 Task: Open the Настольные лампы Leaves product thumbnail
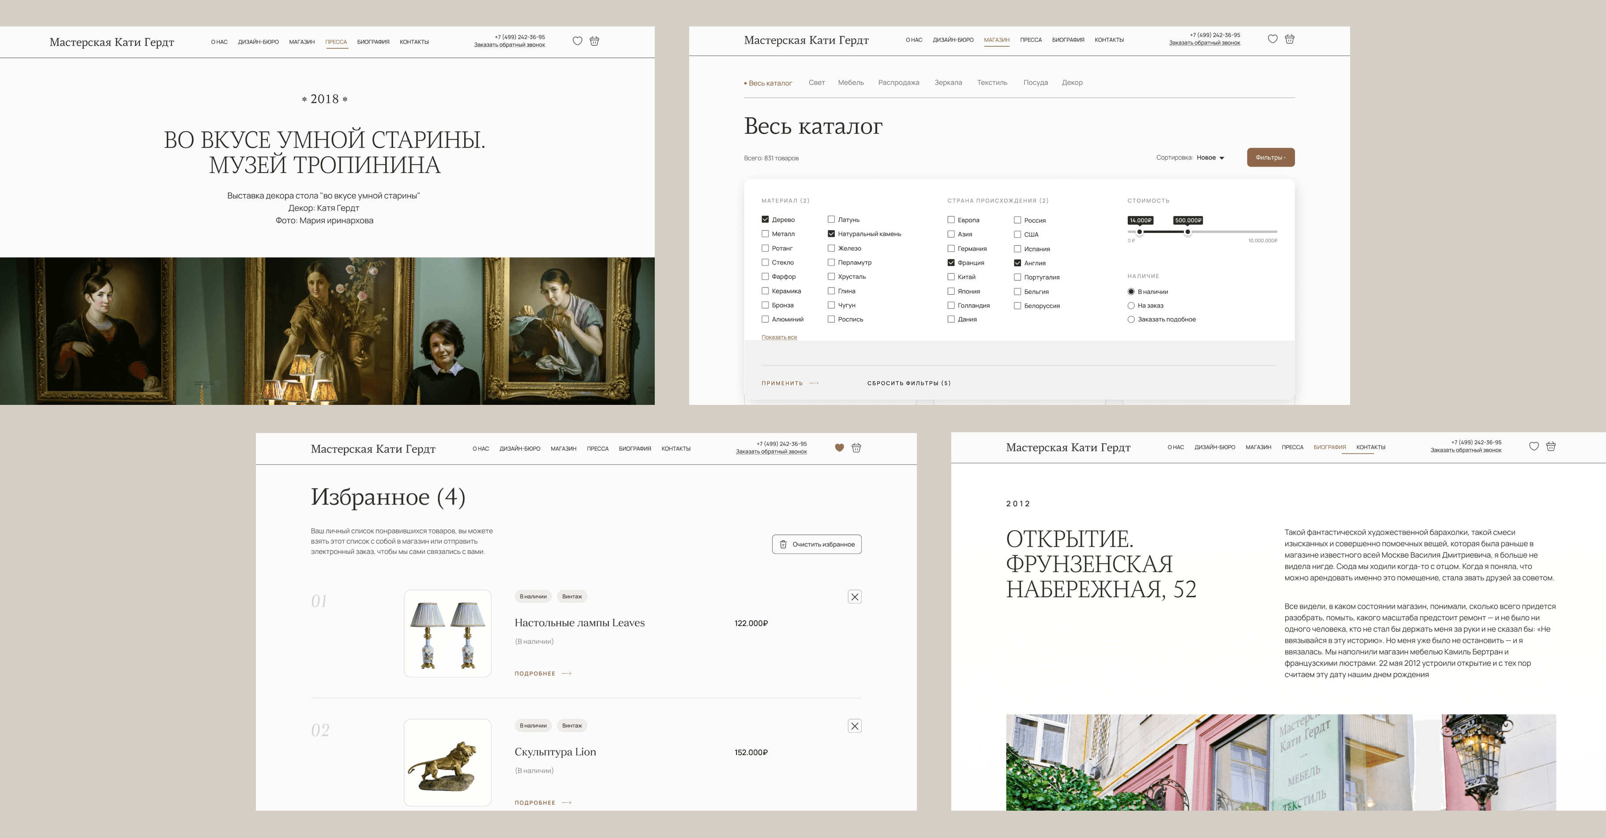coord(448,633)
